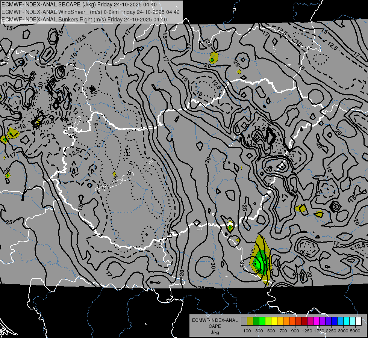Pick the bright magenta legend swatch
This screenshot has height=338, width=368.
tap(316, 321)
